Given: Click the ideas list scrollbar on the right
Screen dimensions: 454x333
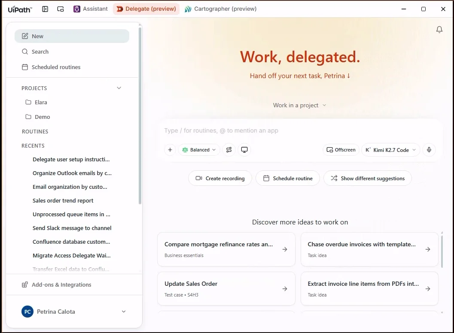Looking at the screenshot, I should pyautogui.click(x=442, y=252).
